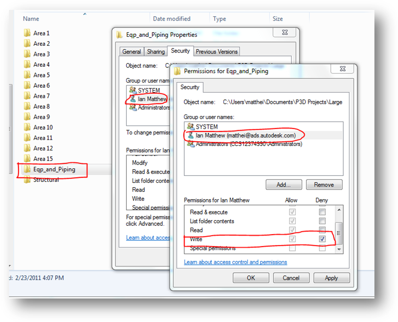Sort files by Name column header
The width and height of the screenshot is (398, 322).
(x=31, y=18)
